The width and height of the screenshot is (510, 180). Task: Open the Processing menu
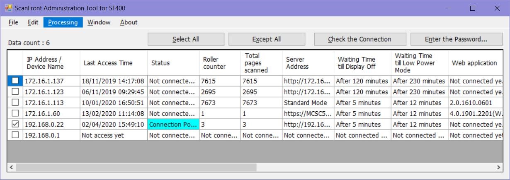click(x=63, y=22)
